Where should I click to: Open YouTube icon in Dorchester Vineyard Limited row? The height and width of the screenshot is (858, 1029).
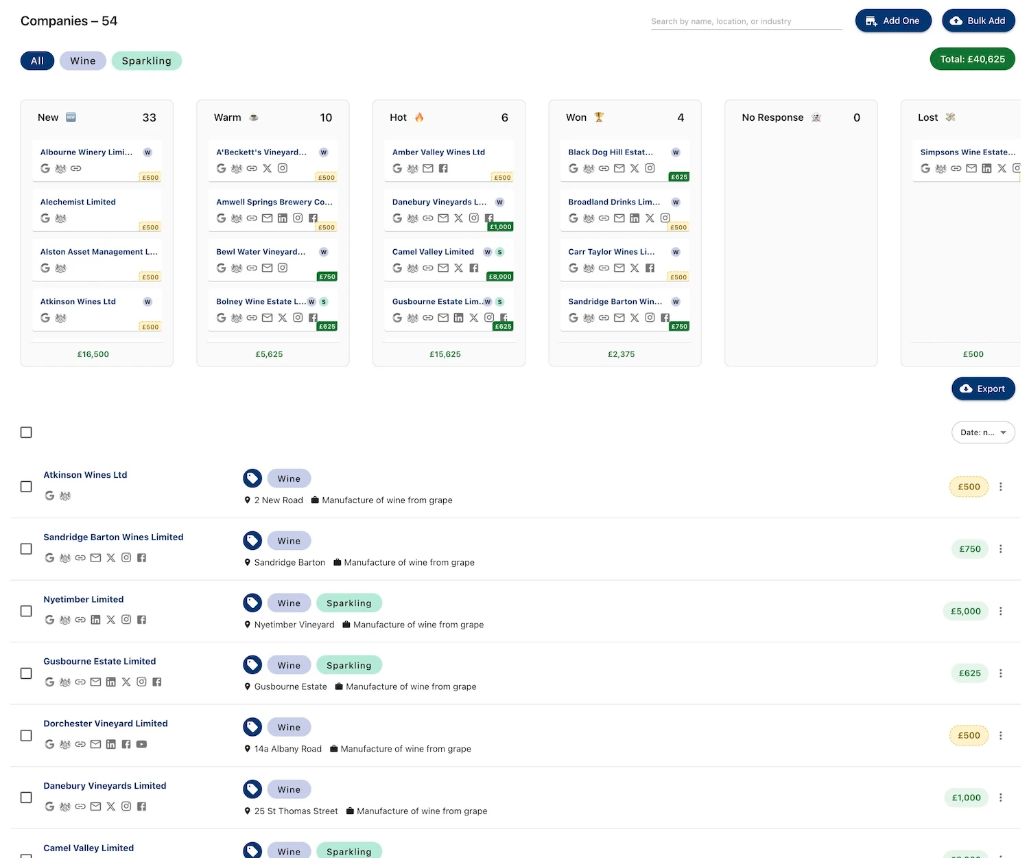click(141, 744)
